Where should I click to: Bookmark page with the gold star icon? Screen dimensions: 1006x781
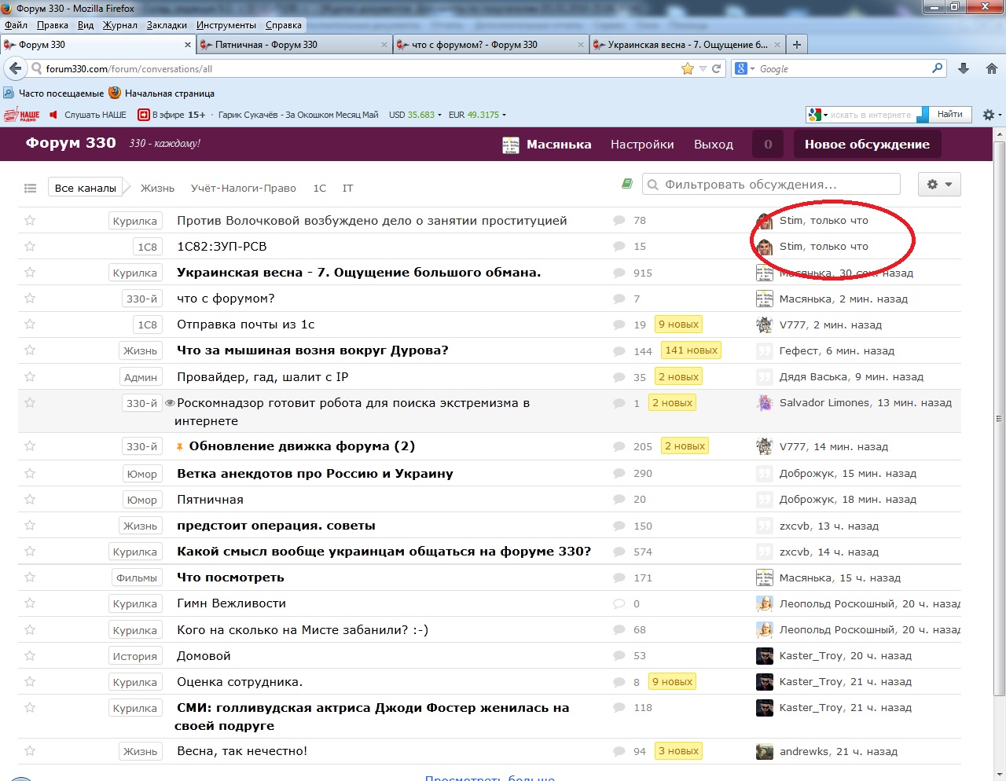click(688, 68)
